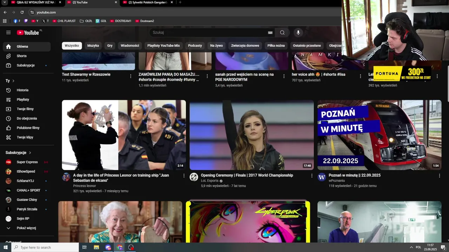449x252 pixels.
Task: Show hidden system tray icons
Action: coord(411,247)
